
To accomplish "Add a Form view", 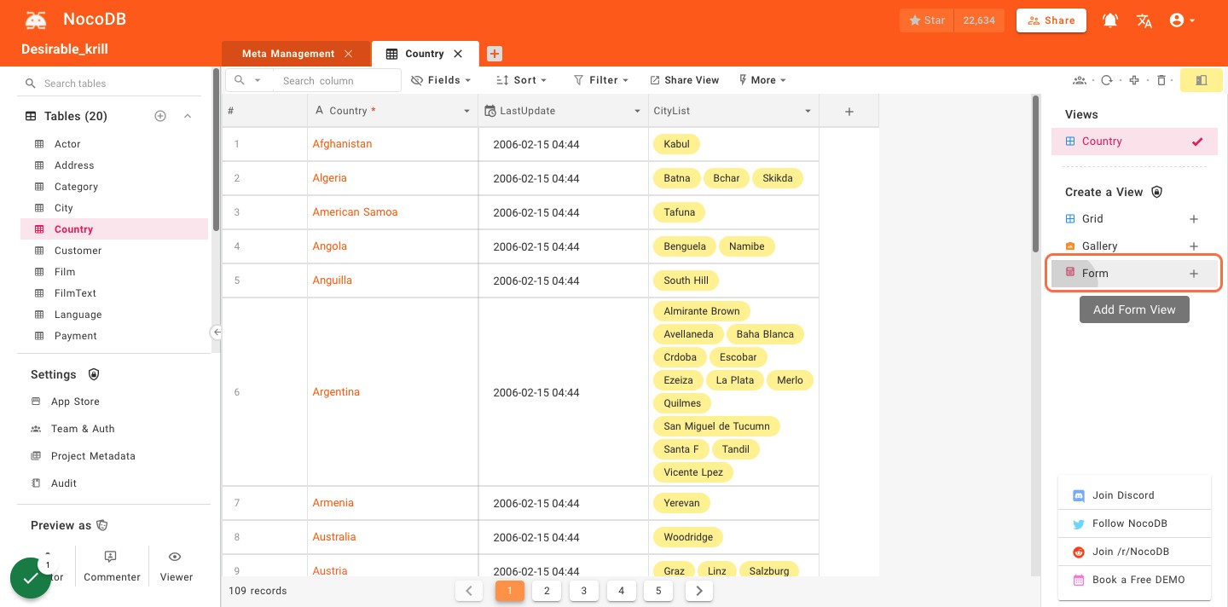I will click(x=1134, y=274).
